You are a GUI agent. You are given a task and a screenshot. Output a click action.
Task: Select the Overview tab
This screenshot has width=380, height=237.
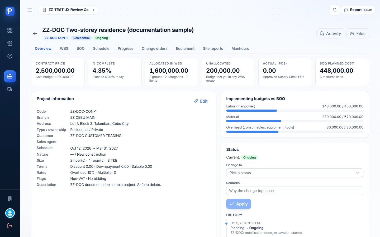point(43,48)
